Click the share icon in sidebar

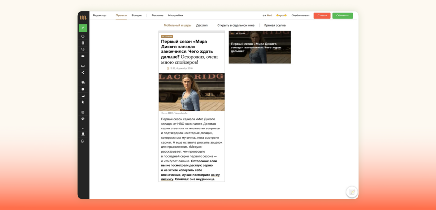coord(83,73)
